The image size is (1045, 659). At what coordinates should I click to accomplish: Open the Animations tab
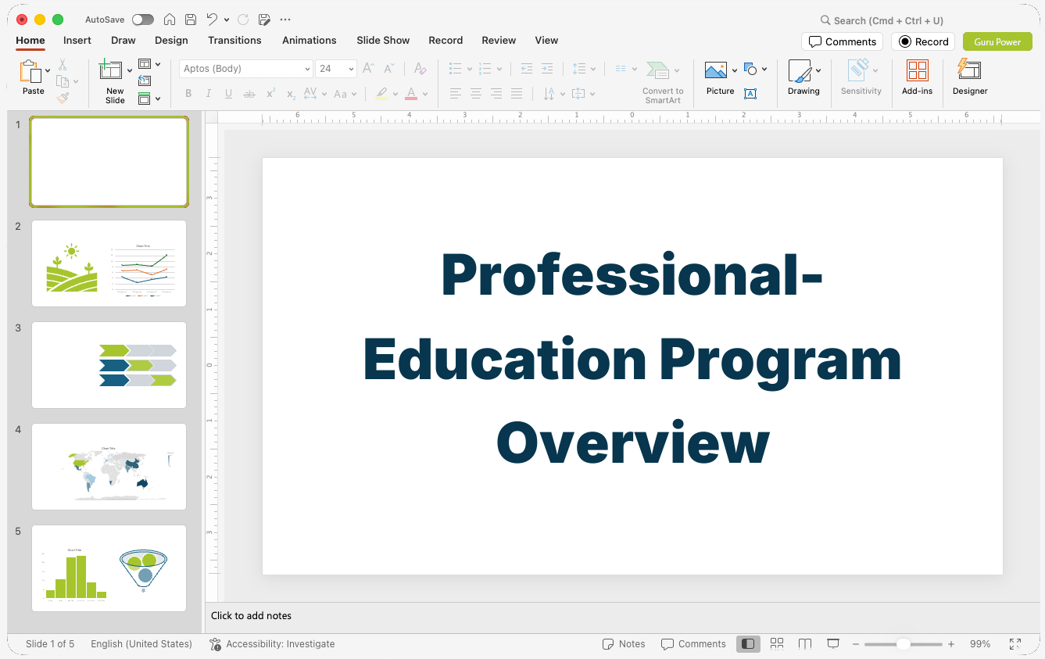pos(310,40)
